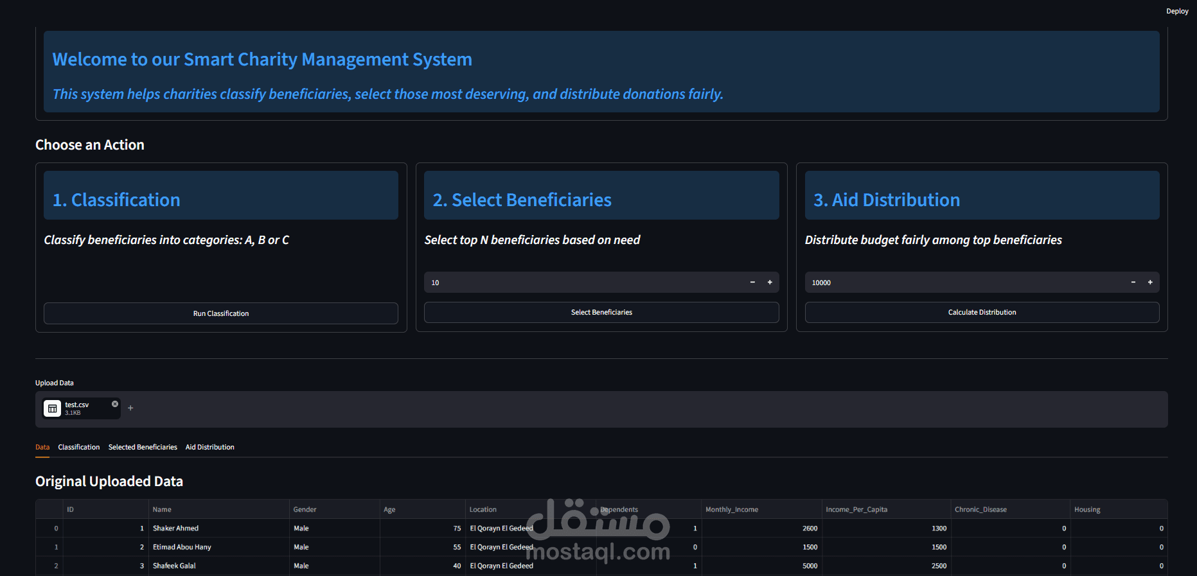Image resolution: width=1197 pixels, height=576 pixels.
Task: Decrease the budget amount value
Action: point(1133,283)
